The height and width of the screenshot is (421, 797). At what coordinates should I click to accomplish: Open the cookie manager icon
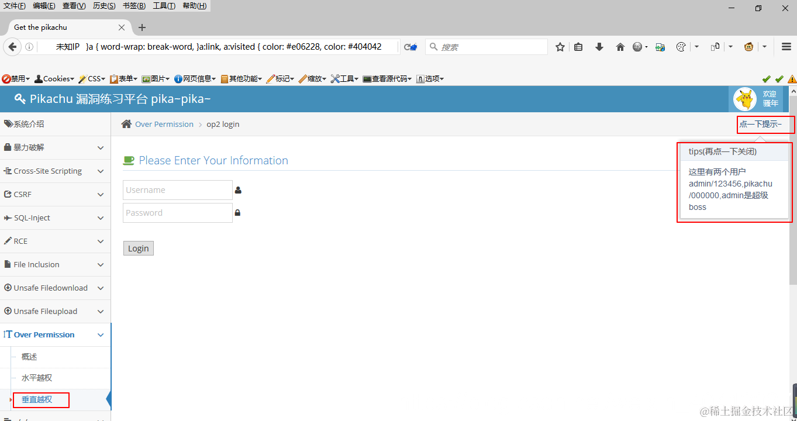[681, 47]
